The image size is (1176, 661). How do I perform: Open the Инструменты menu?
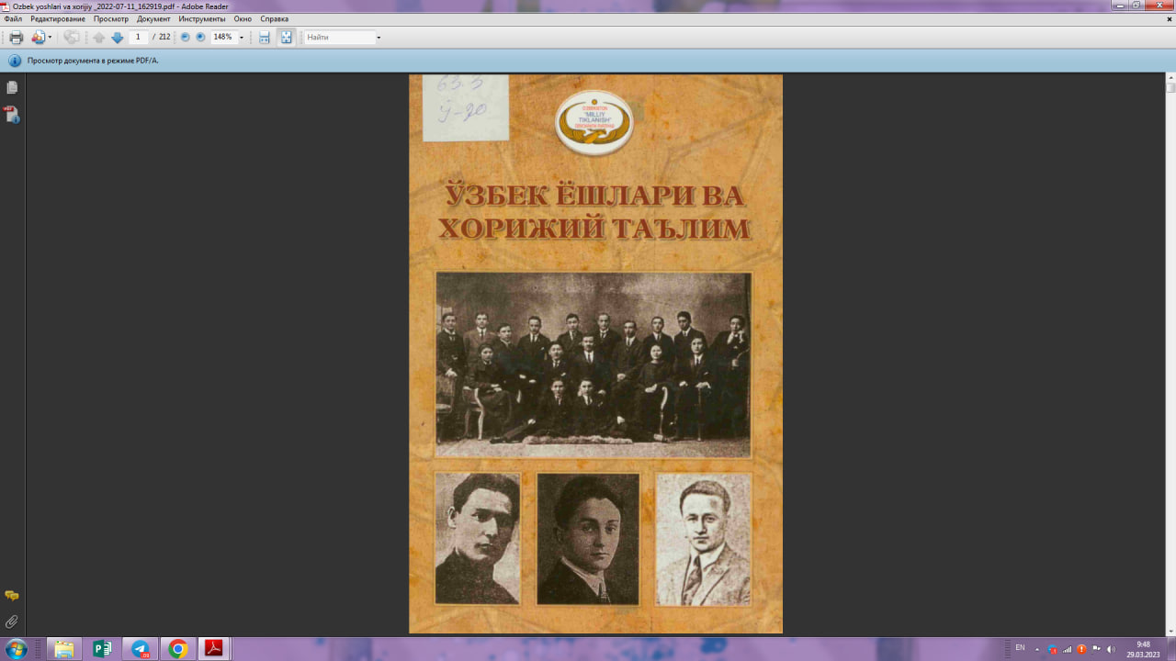click(204, 17)
